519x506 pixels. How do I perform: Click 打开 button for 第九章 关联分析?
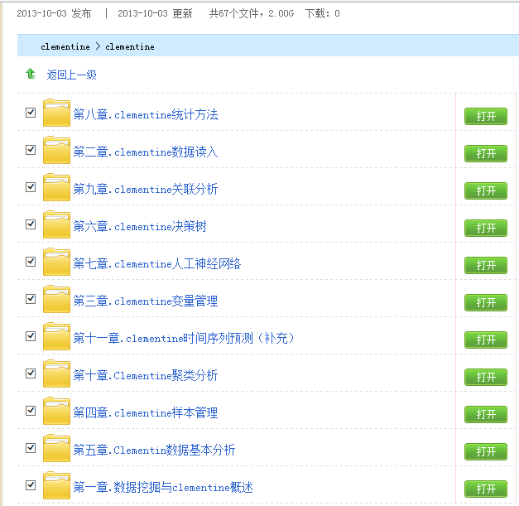point(486,190)
